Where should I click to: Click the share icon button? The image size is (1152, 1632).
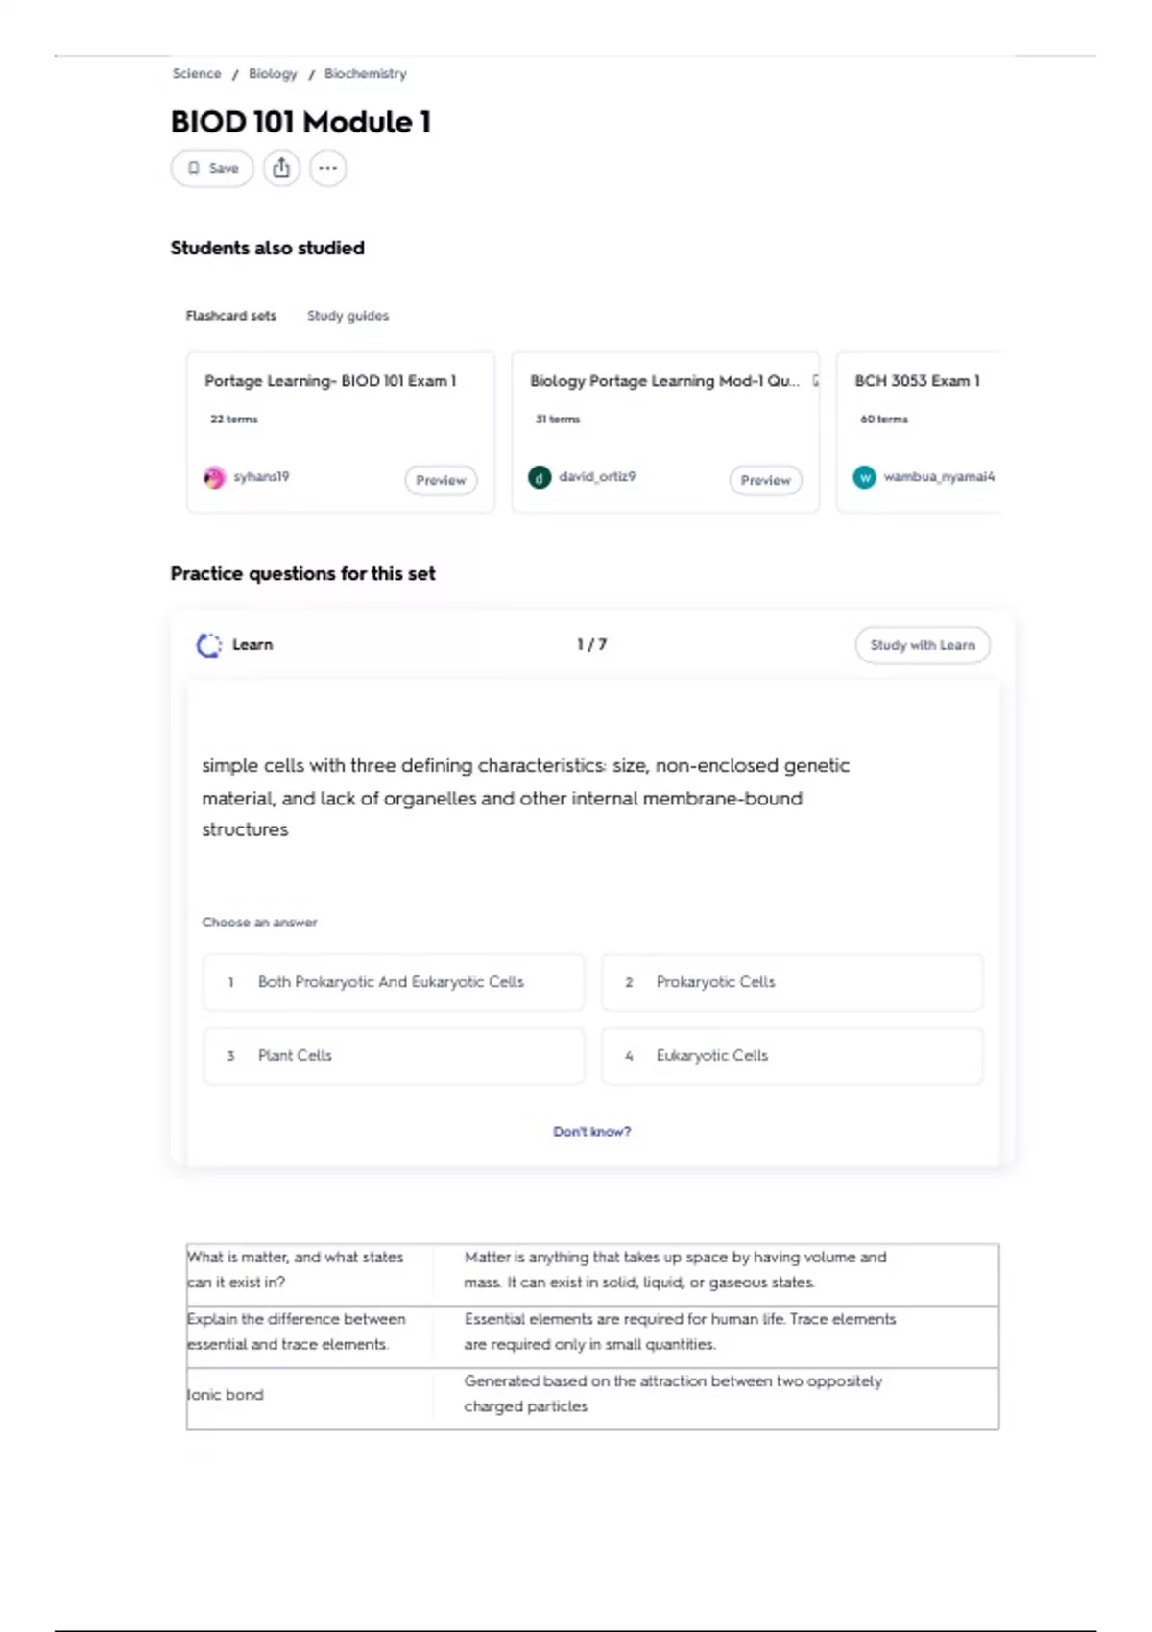pyautogui.click(x=281, y=168)
